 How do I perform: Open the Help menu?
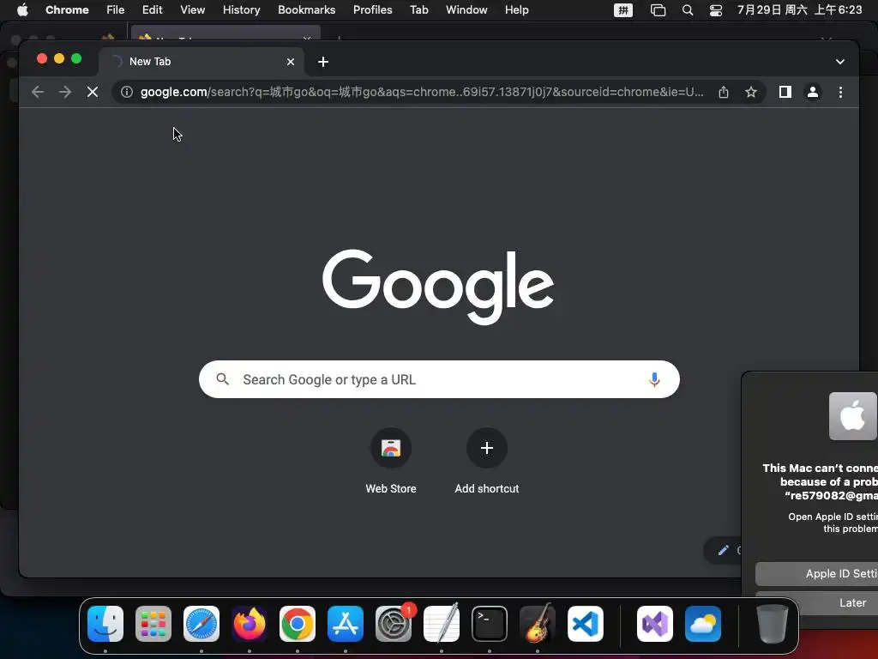516,10
